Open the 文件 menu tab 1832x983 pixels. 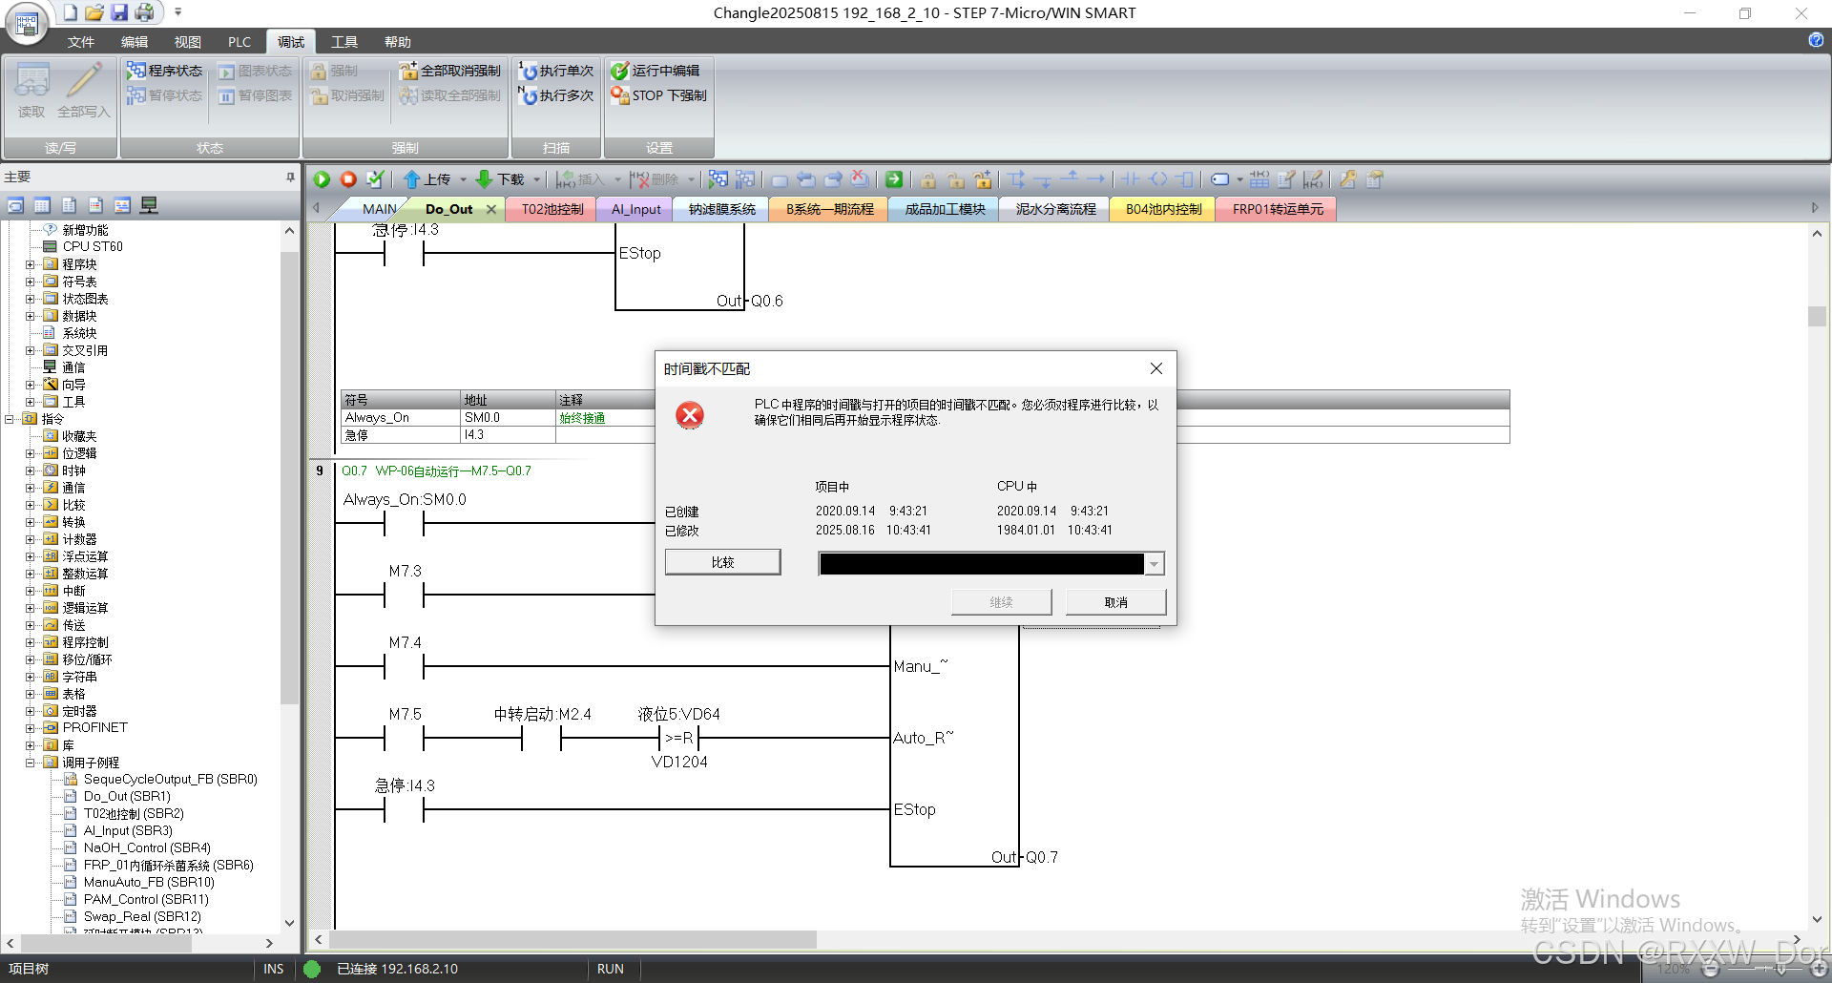[81, 42]
